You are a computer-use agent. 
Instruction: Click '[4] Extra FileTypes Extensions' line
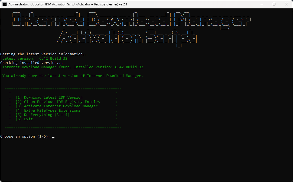pos(48,110)
